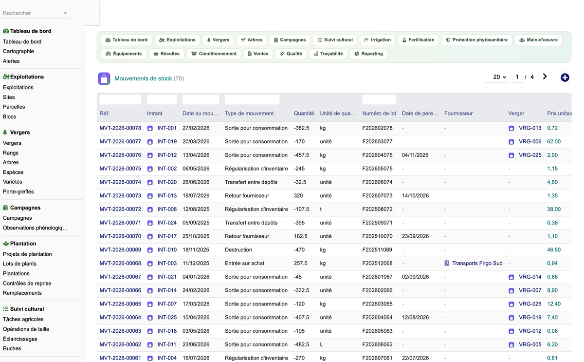Open the Vergers top tab
Image resolution: width=584 pixels, height=362 pixels.
[x=218, y=40]
